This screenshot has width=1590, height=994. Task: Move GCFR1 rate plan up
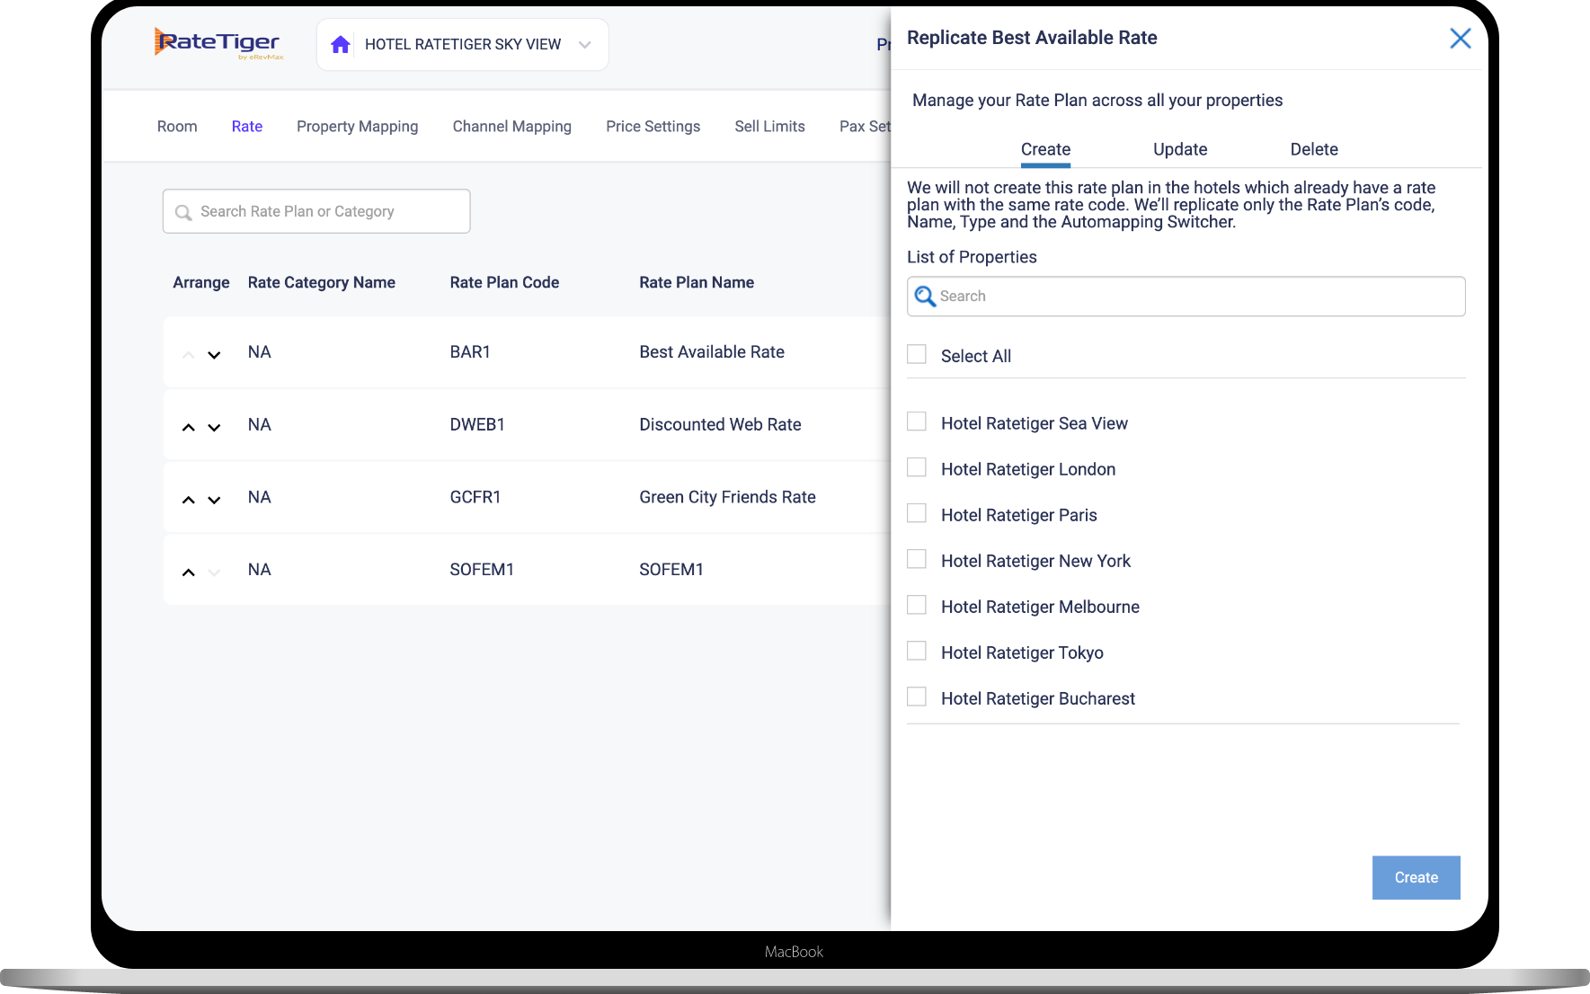pos(189,501)
